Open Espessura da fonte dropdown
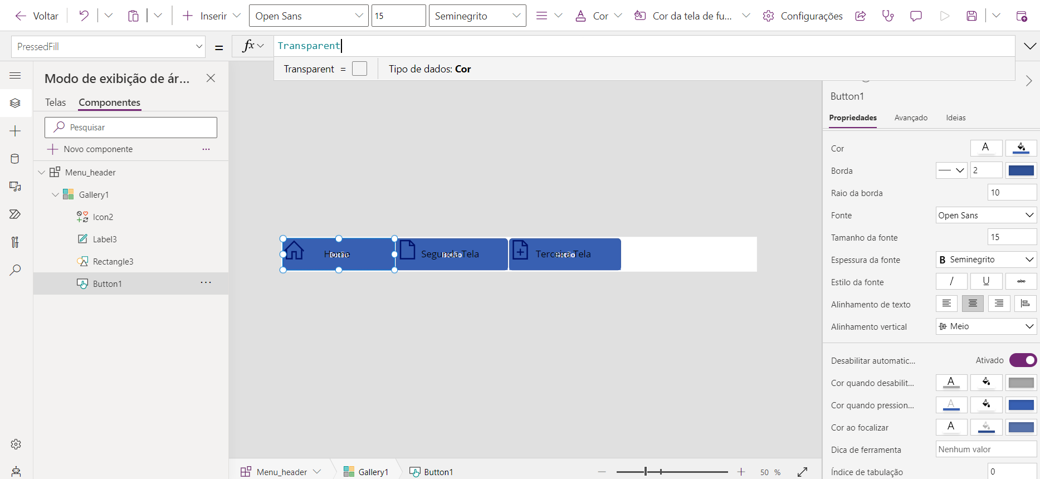Image resolution: width=1040 pixels, height=479 pixels. 986,260
